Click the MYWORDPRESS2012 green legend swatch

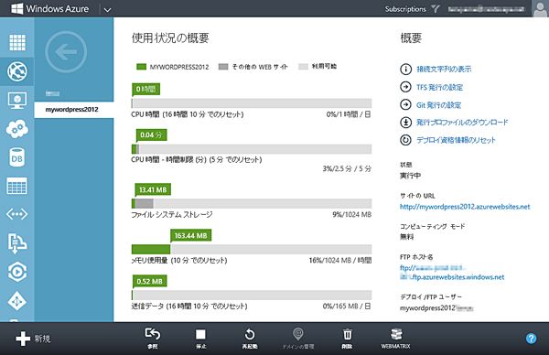(x=141, y=67)
